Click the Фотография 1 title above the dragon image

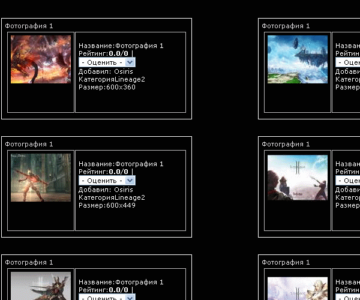pos(29,26)
